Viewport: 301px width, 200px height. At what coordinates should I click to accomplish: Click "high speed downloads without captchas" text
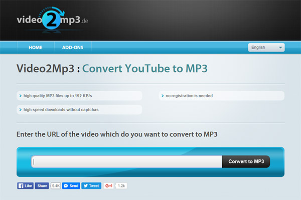pyautogui.click(x=61, y=110)
